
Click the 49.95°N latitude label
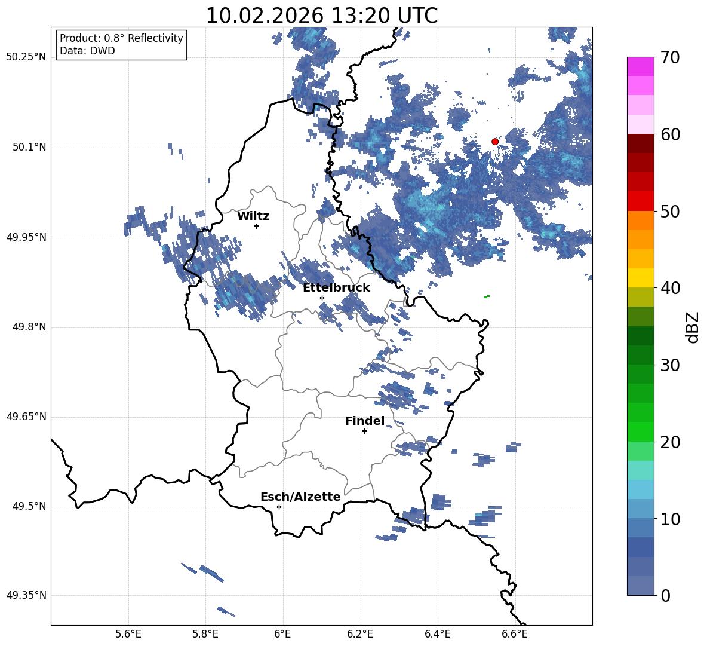(x=26, y=237)
